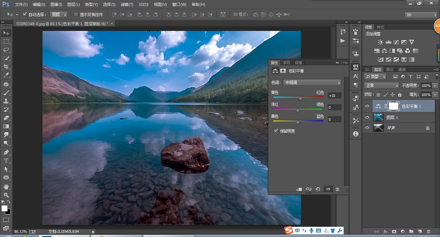
Task: Hide the 背景 layer
Action: click(367, 128)
